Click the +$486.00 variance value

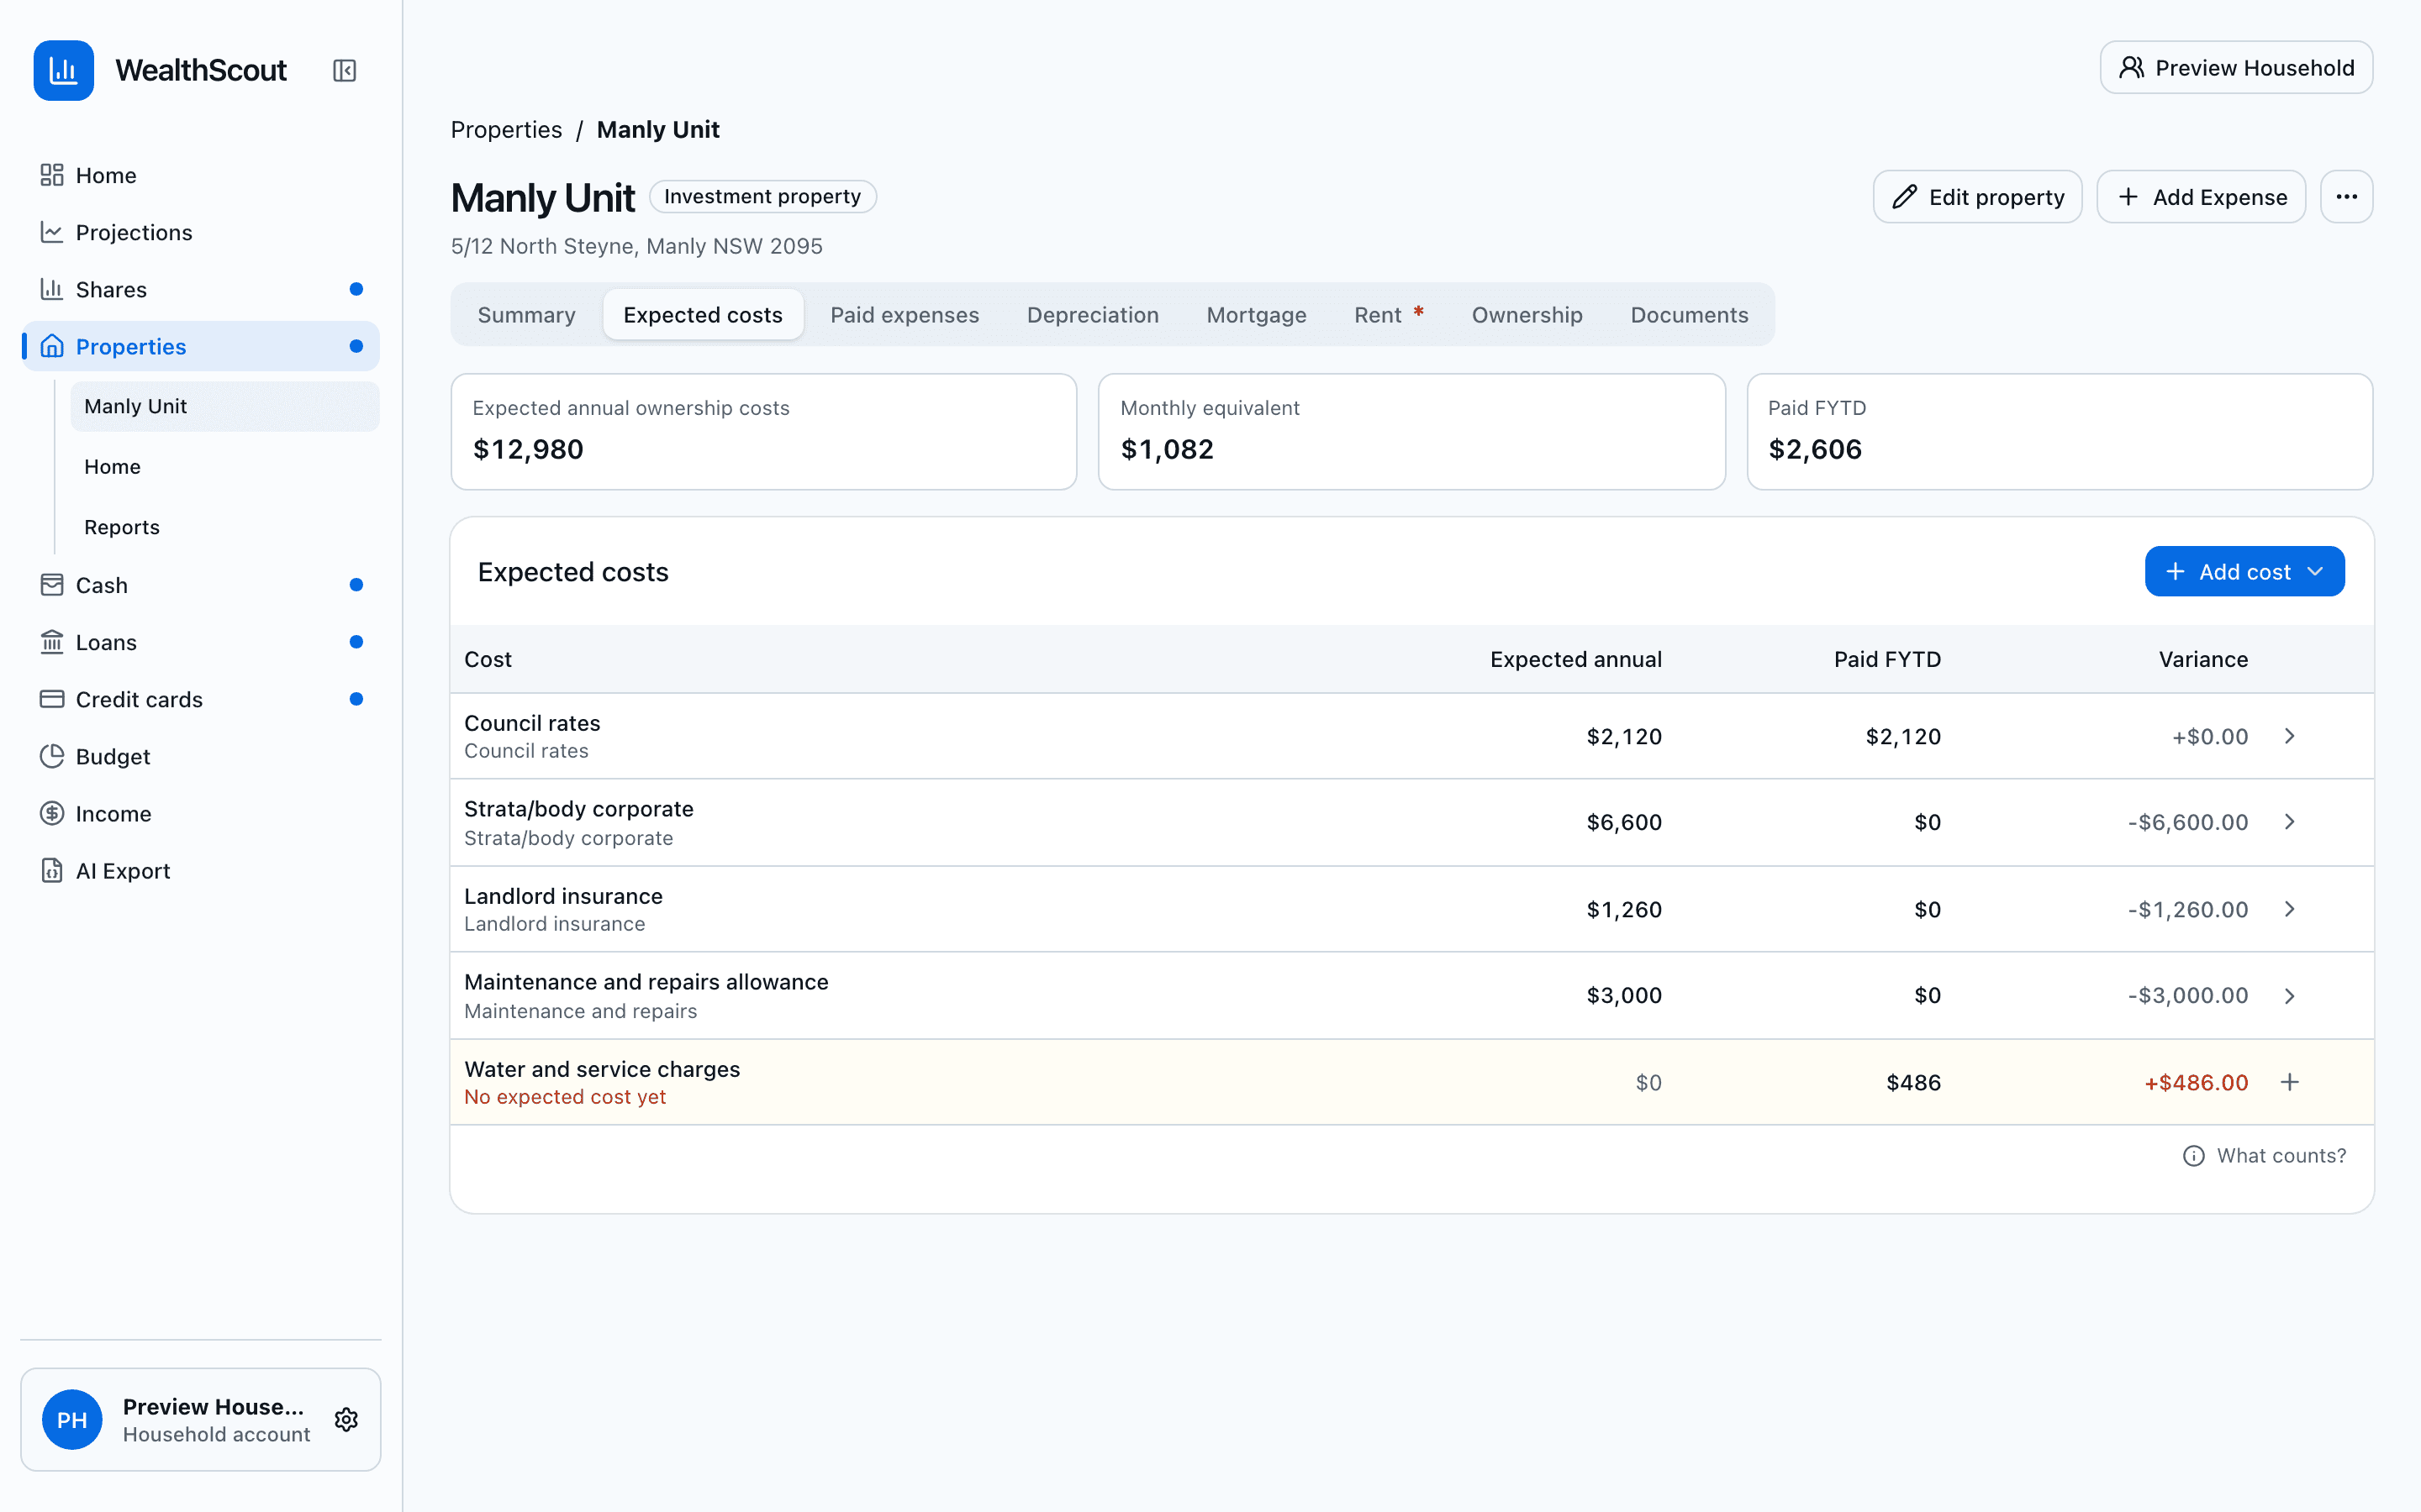coord(2196,1082)
